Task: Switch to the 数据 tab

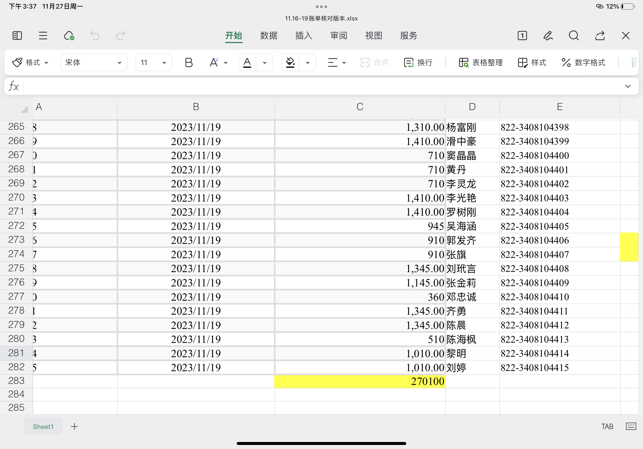Action: pyautogui.click(x=268, y=36)
